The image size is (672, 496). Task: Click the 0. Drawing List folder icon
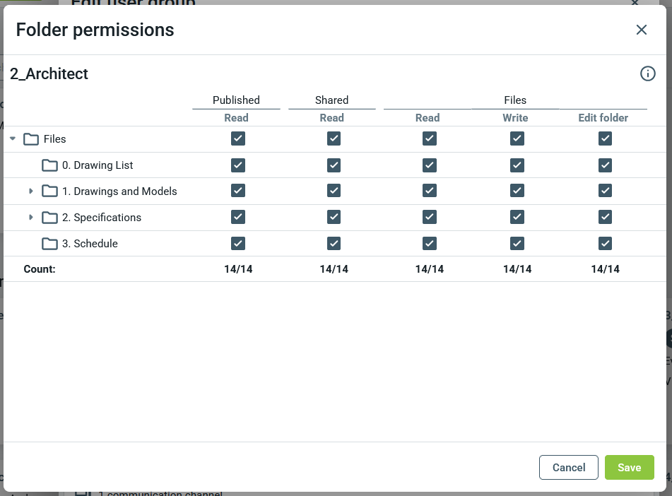pos(49,165)
